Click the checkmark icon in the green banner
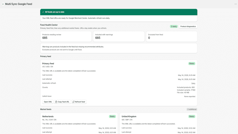 43,12
